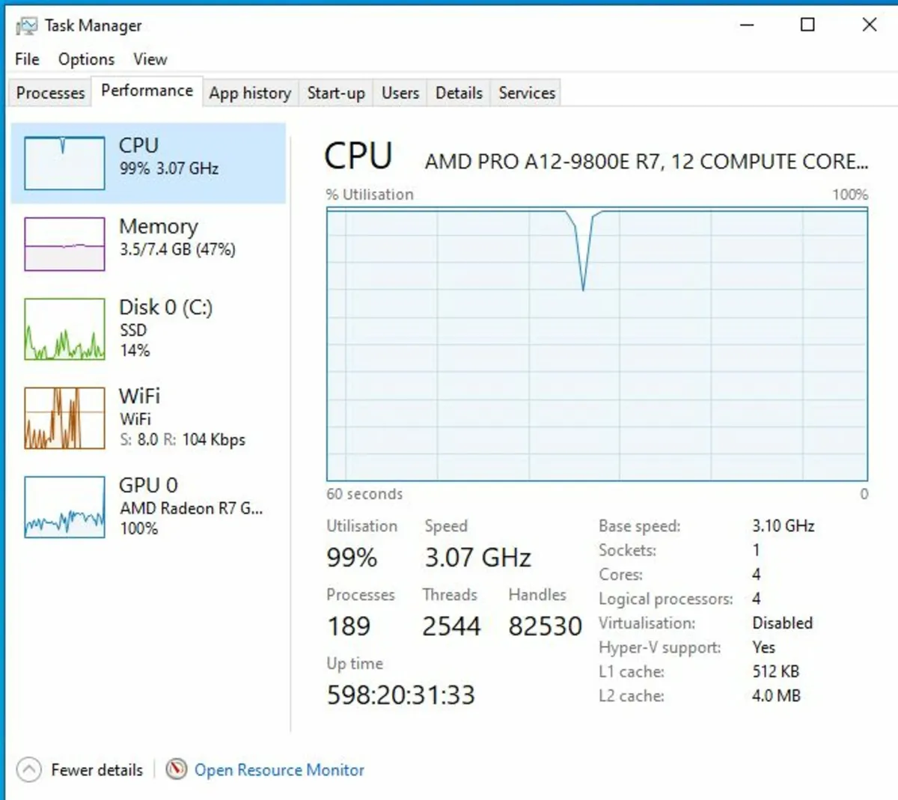Select the Disk 0 (C:) graph thumbnail
This screenshot has width=898, height=800.
(64, 328)
